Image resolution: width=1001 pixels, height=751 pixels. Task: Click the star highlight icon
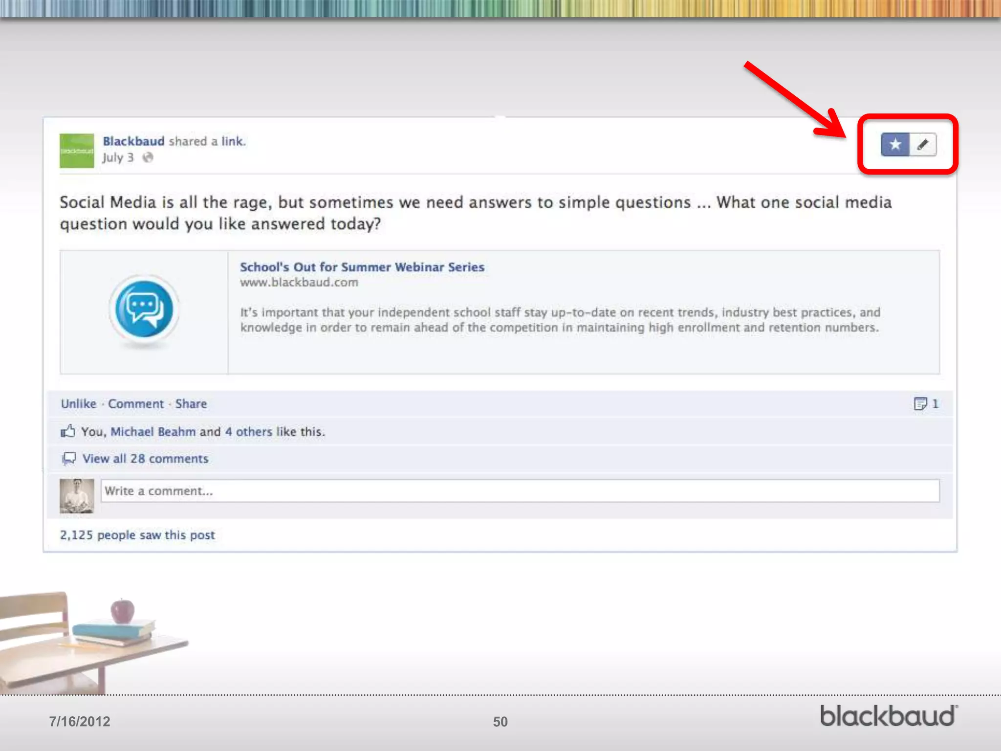[895, 144]
